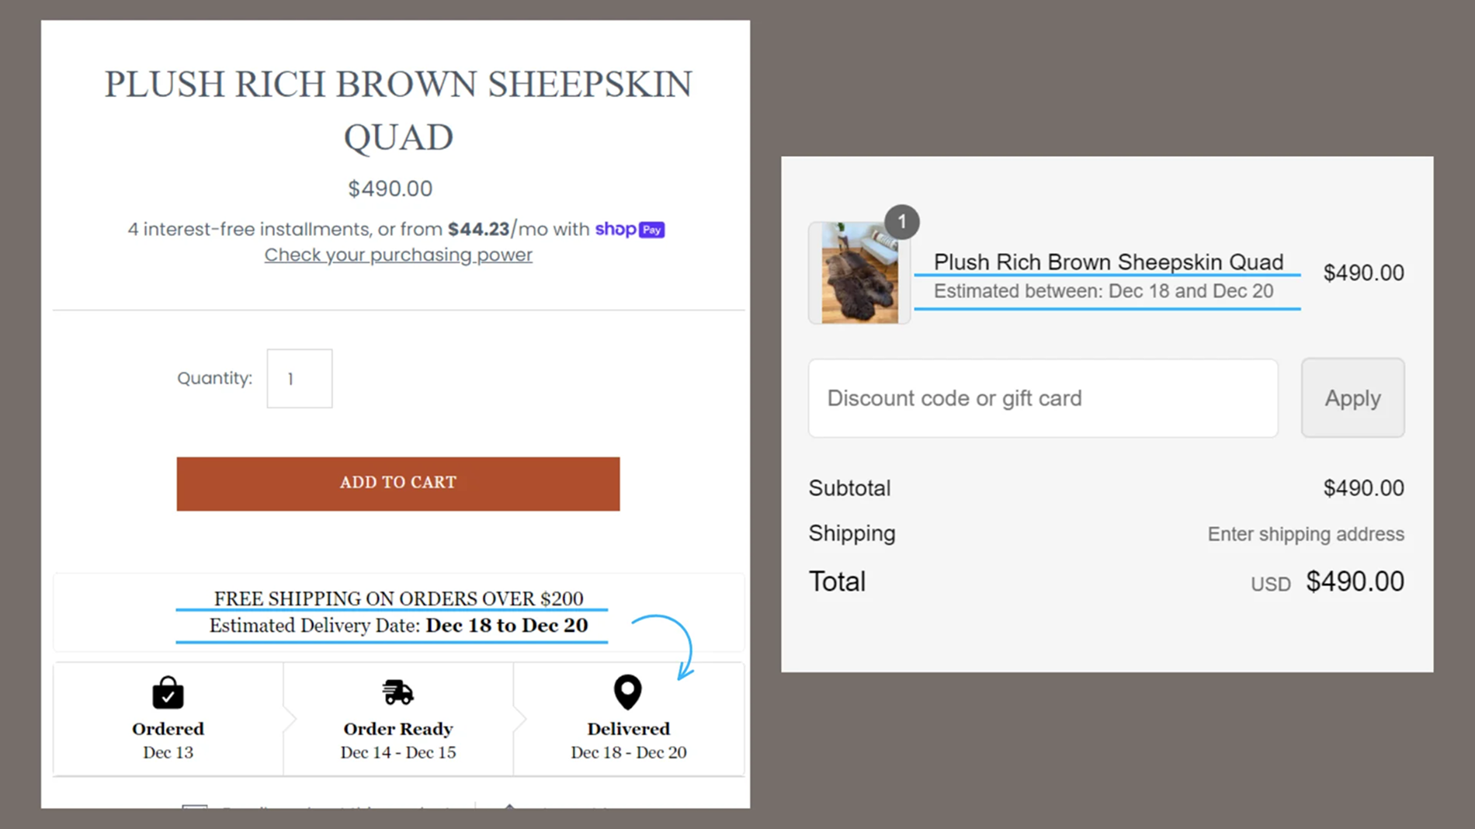Image resolution: width=1475 pixels, height=829 pixels.
Task: Click the Order Ready truck icon
Action: (397, 692)
